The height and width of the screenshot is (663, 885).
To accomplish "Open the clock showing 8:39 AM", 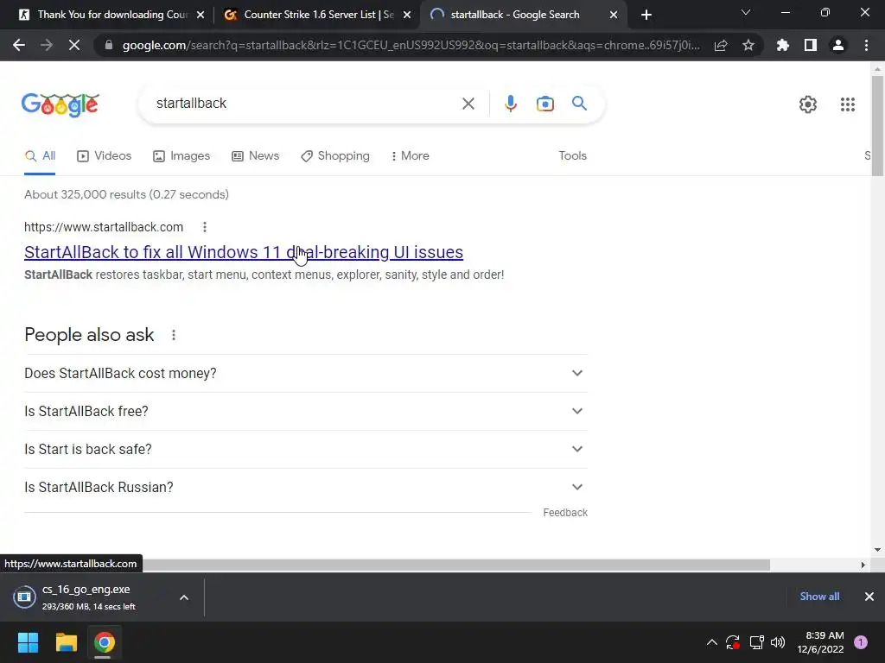I will tap(820, 642).
